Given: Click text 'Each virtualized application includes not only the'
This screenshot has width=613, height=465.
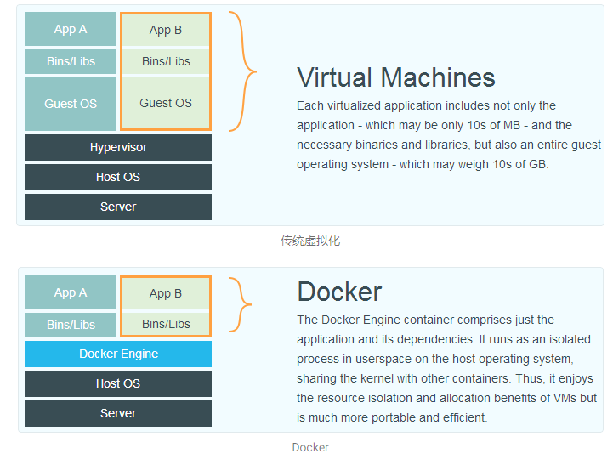Looking at the screenshot, I should [426, 106].
